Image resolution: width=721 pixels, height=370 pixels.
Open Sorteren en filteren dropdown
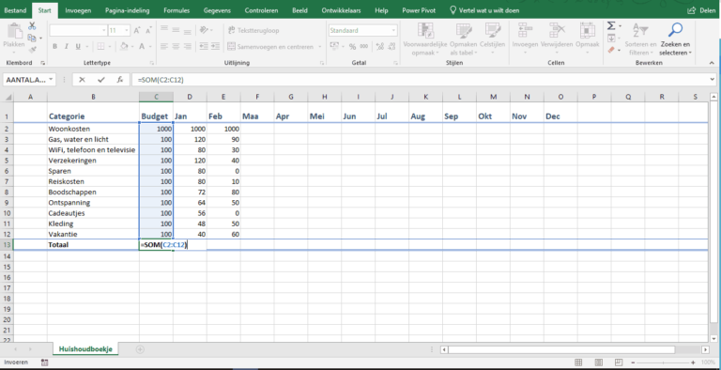(640, 39)
